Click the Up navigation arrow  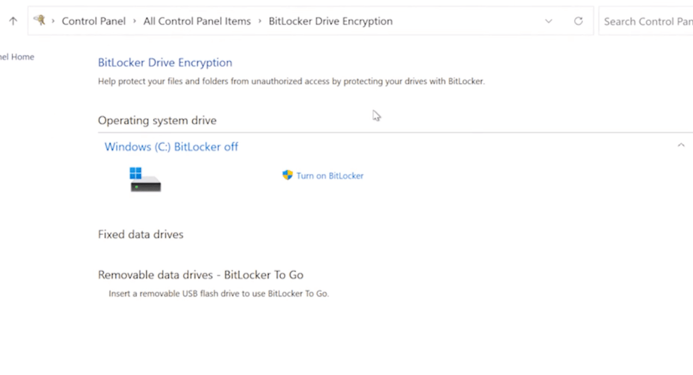point(13,21)
